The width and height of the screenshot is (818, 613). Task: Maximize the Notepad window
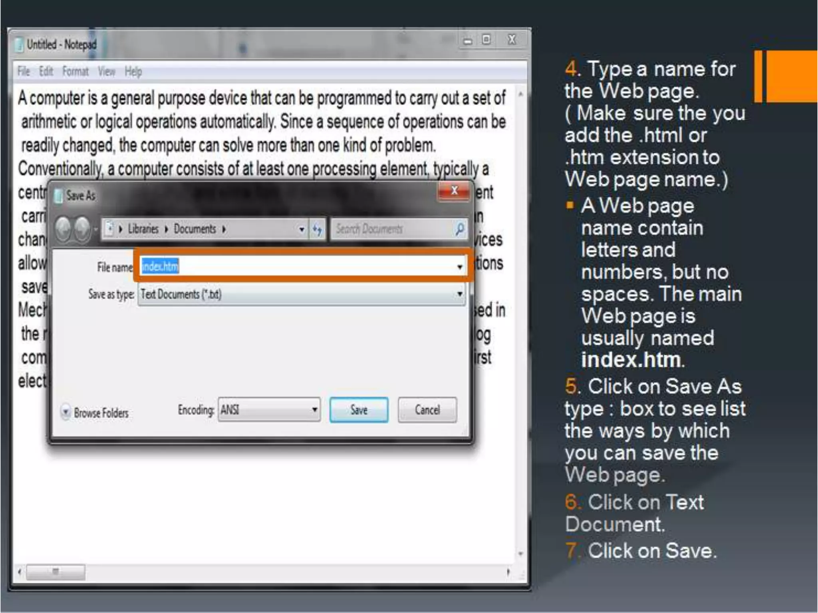coord(486,40)
